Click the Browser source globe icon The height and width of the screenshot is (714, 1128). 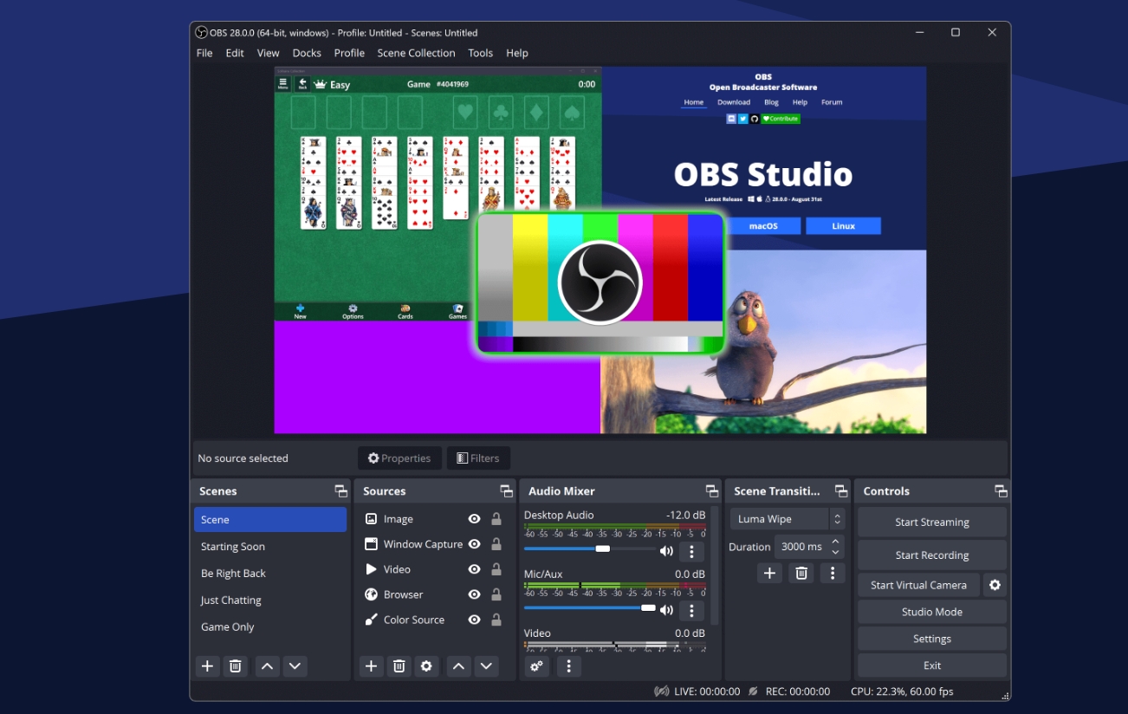tap(371, 594)
